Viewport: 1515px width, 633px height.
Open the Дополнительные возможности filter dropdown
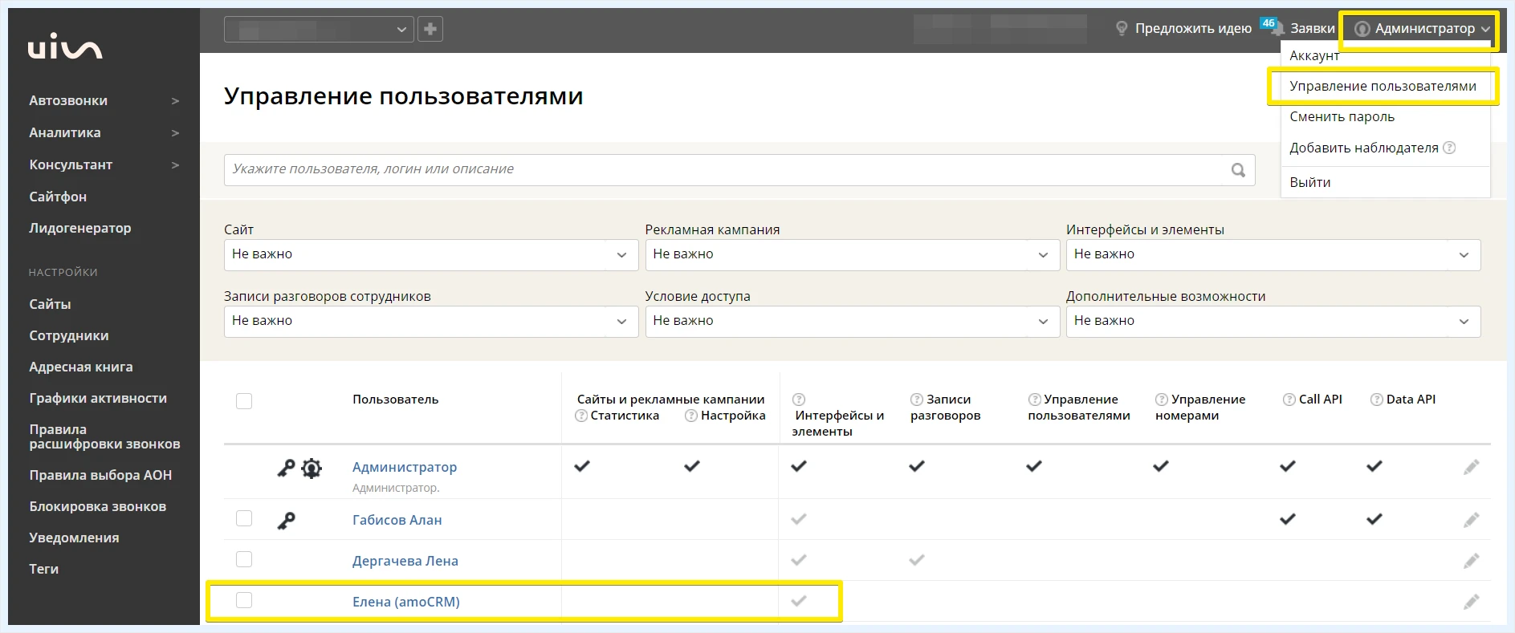click(x=1273, y=322)
